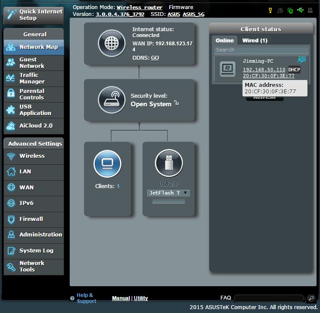Click the Clients: 1 count text

[107, 186]
